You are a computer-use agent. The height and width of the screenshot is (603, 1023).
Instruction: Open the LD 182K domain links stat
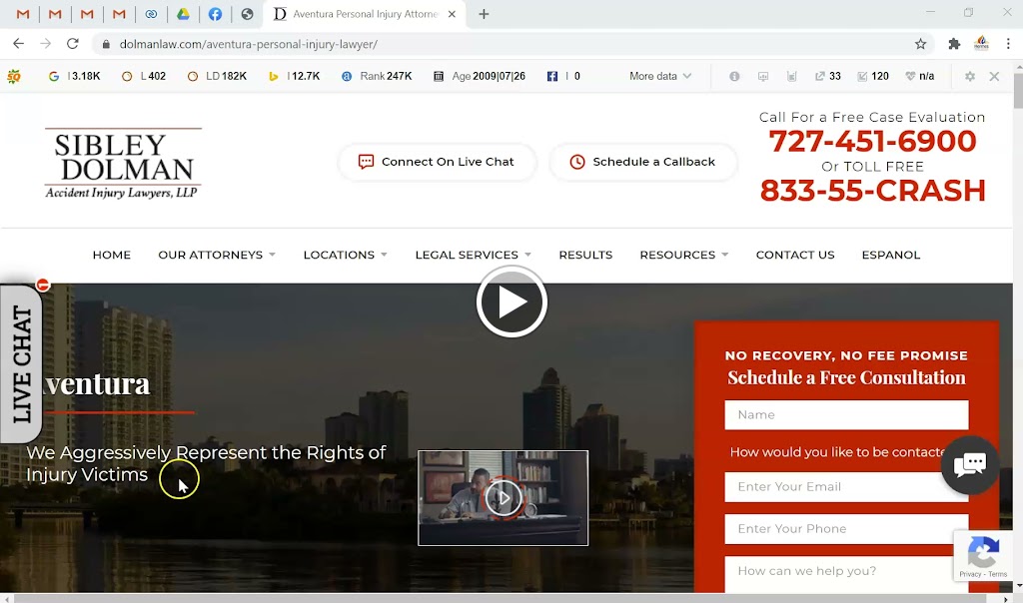(217, 76)
